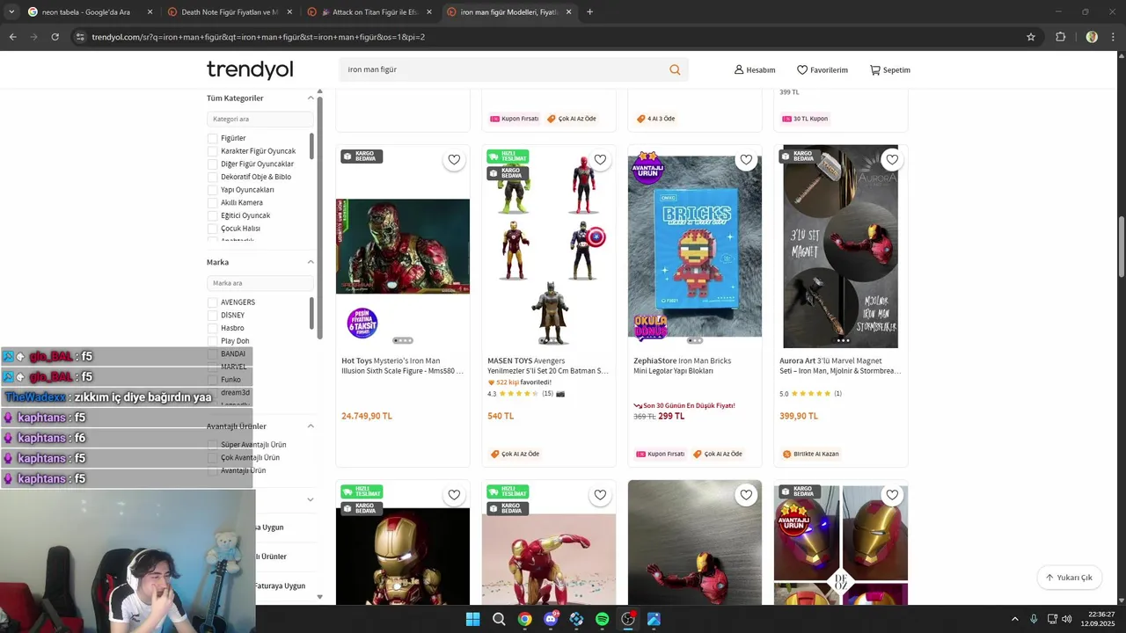Click 30 TL Kupon badge

[x=805, y=119]
